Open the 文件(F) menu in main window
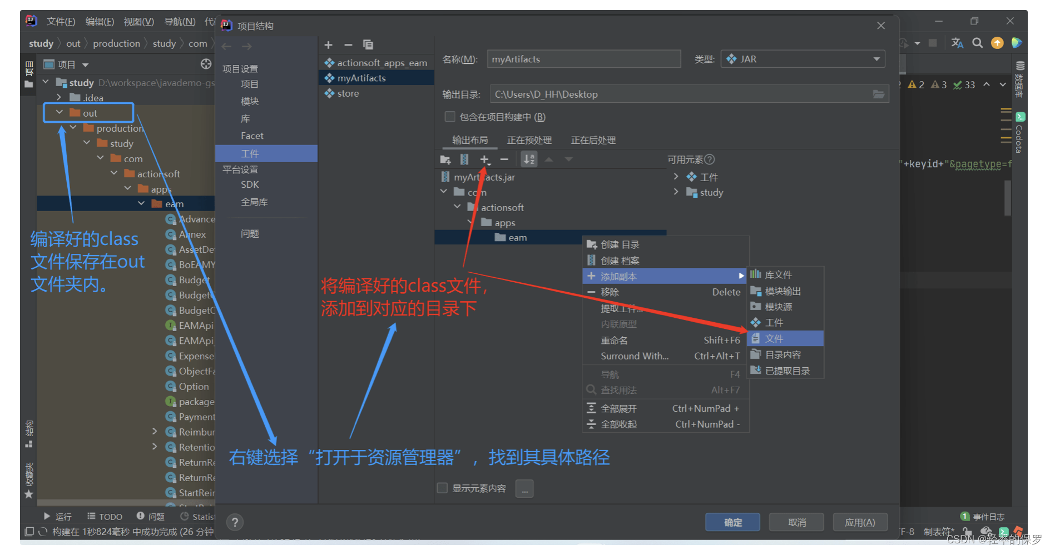The width and height of the screenshot is (1050, 550). (61, 22)
